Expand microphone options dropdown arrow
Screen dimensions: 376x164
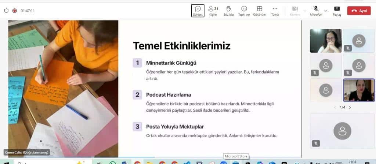(326, 11)
